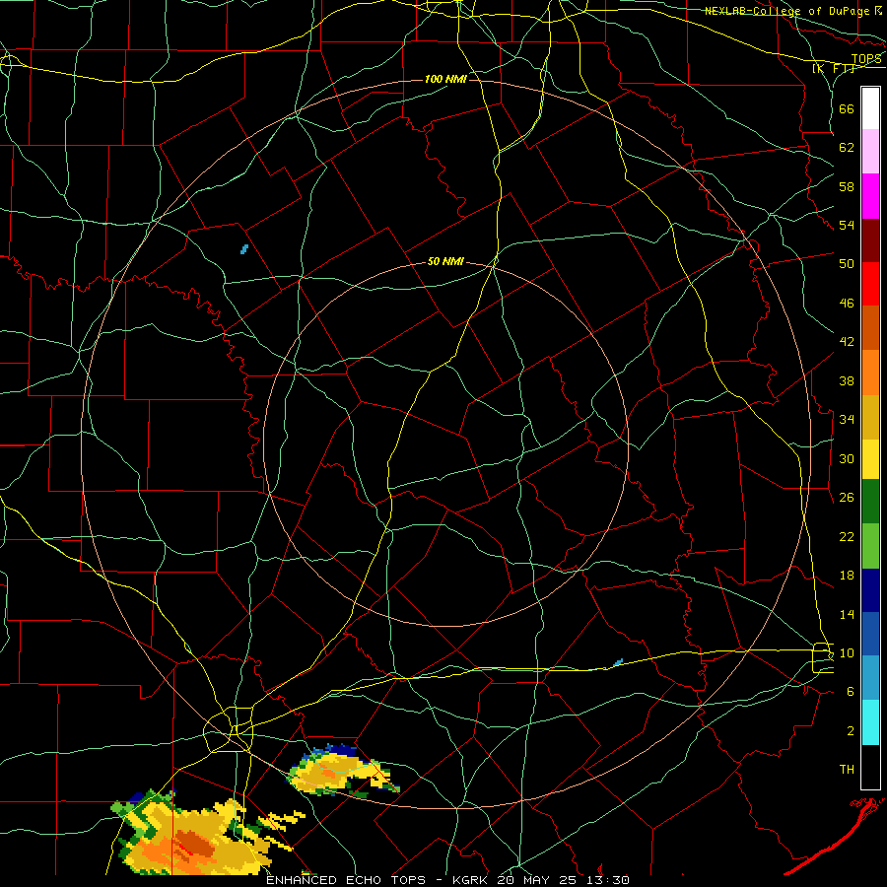Screen dimensions: 887x887
Task: Click the small blue echo on the yellow highway
Action: (x=618, y=662)
